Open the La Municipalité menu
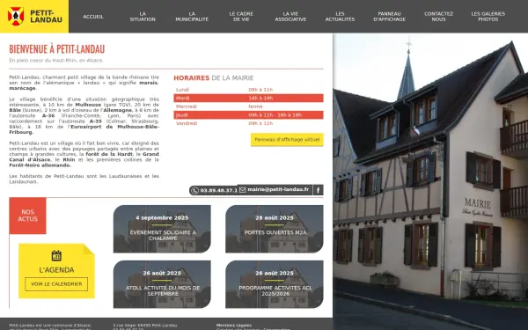 pos(192,17)
